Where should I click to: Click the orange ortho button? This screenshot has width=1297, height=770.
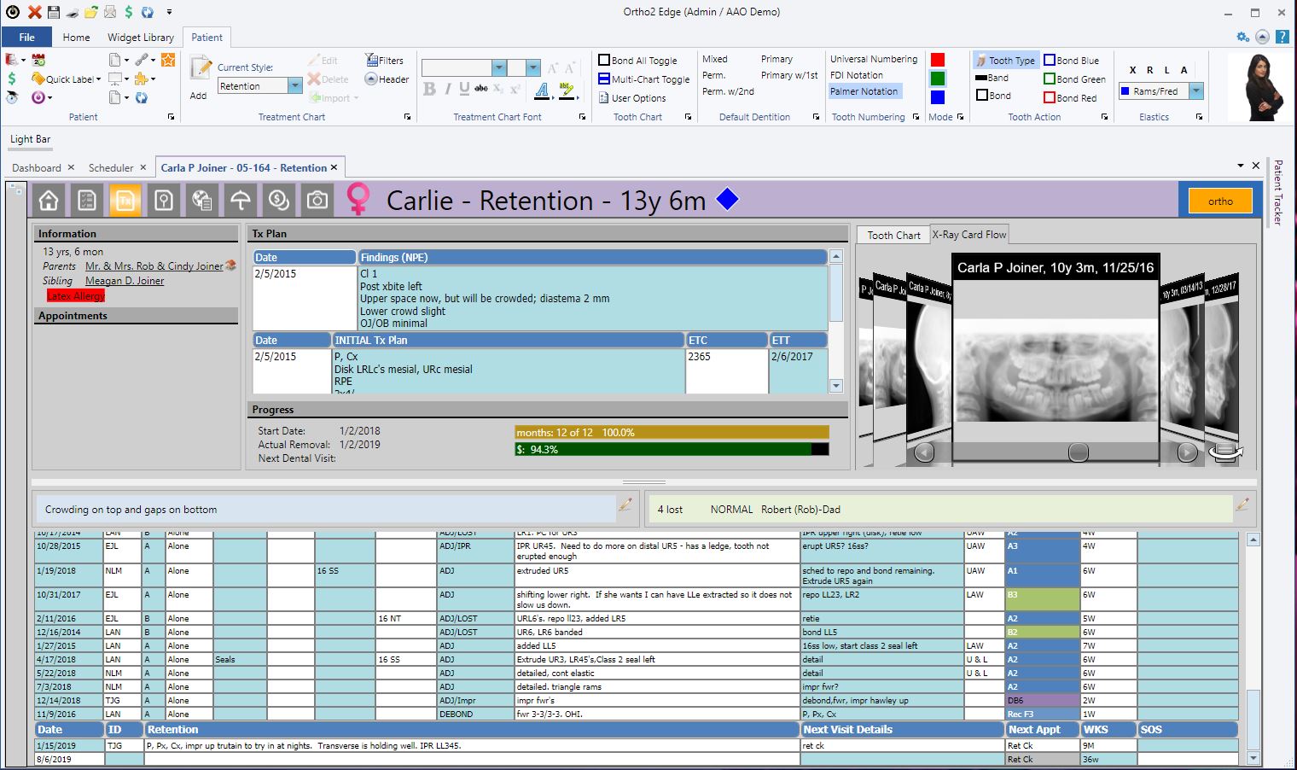click(x=1219, y=201)
